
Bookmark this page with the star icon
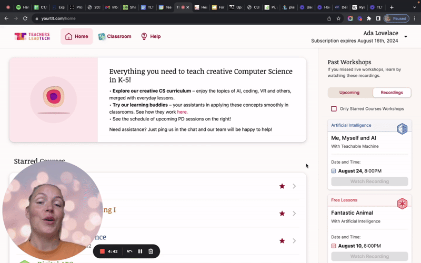tap(339, 18)
